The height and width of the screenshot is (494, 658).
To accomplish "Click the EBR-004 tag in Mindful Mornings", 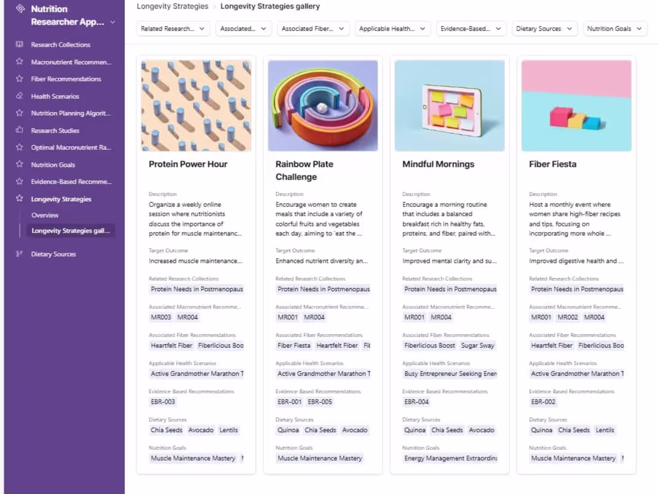I will tap(416, 402).
